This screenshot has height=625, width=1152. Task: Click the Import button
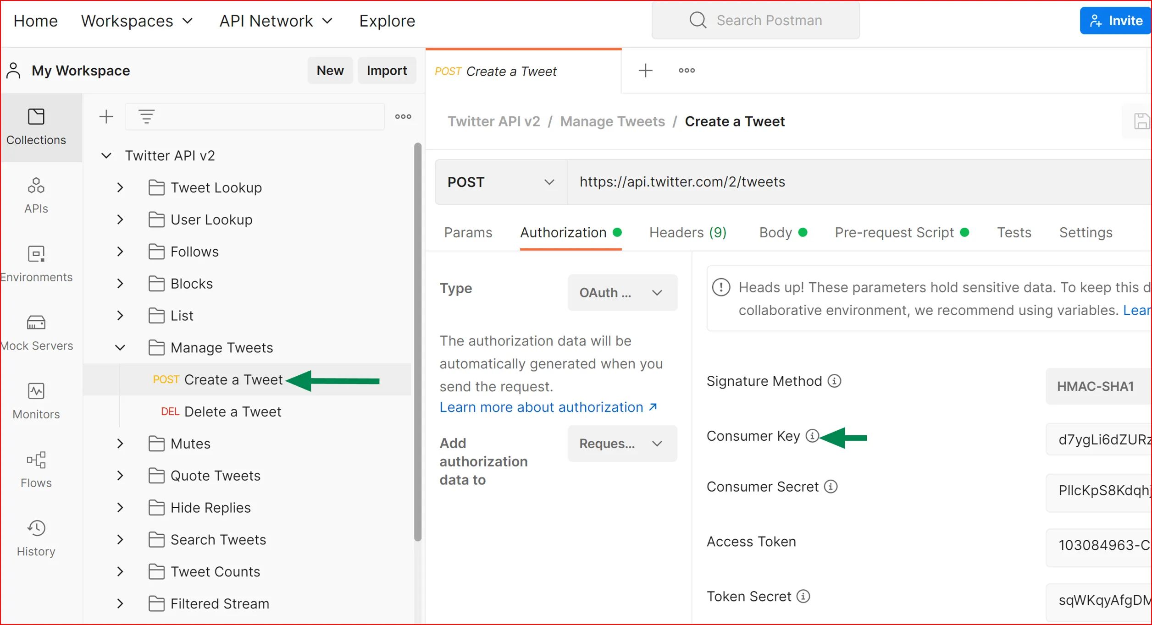click(x=387, y=70)
